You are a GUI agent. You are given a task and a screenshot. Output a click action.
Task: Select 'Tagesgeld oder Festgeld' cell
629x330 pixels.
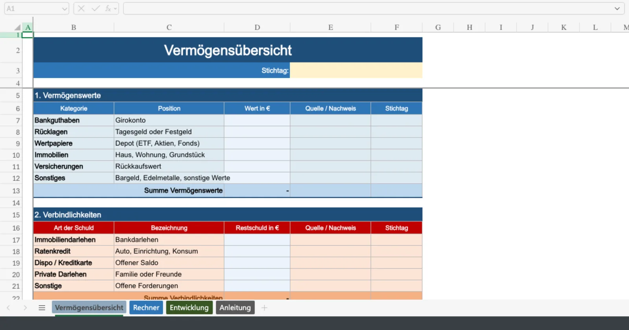click(169, 132)
